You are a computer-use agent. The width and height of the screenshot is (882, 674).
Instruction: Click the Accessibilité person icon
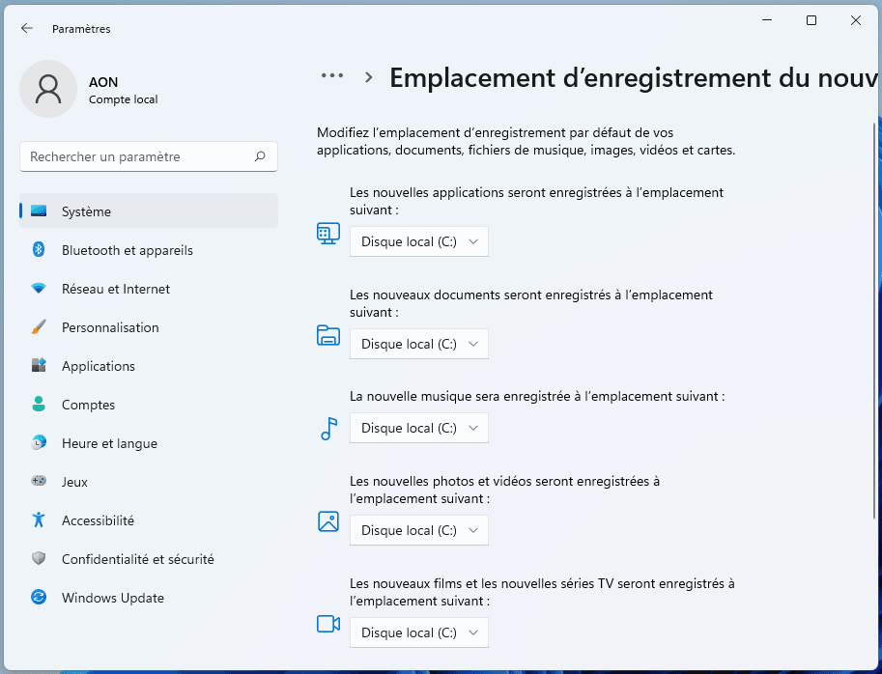coord(39,520)
